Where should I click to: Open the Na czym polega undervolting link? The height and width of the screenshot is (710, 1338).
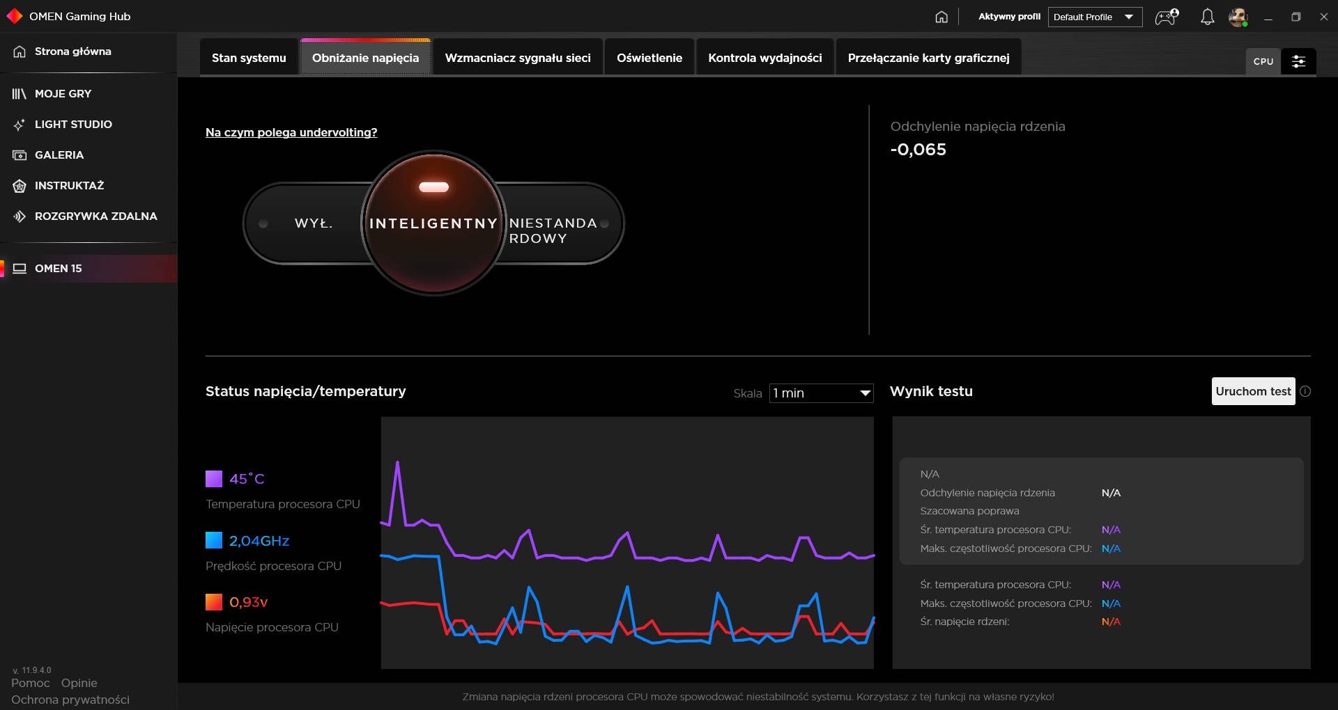click(x=291, y=132)
